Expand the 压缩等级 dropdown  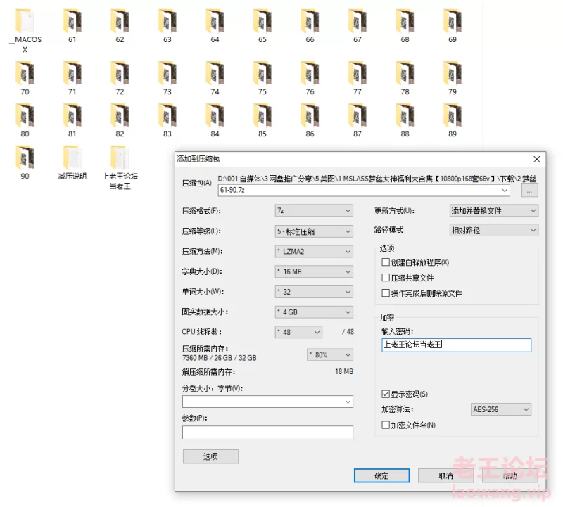pyautogui.click(x=314, y=231)
